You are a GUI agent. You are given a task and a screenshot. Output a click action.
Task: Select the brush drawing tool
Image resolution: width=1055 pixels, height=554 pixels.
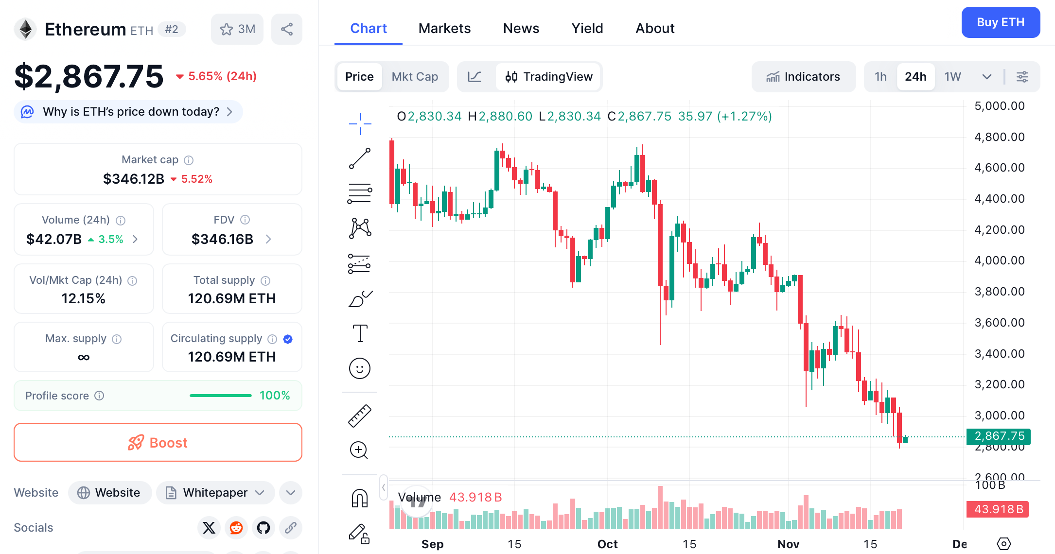pos(360,298)
